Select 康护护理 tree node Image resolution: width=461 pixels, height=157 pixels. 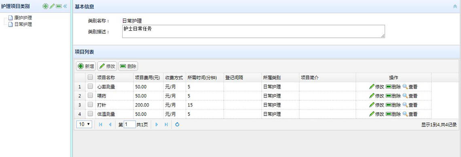[x=23, y=18]
